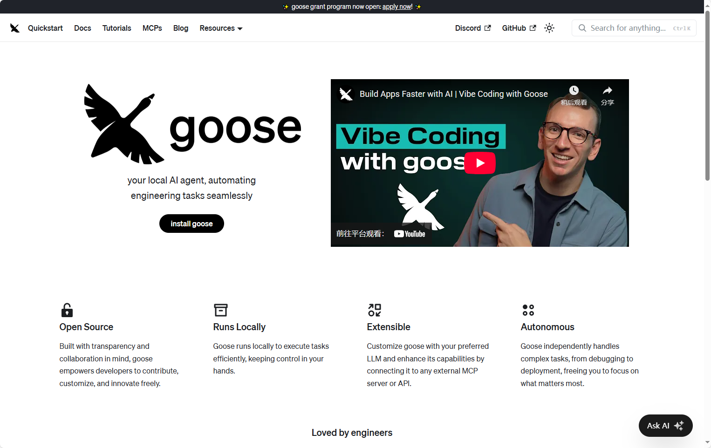Click the Watch Later clock icon
The width and height of the screenshot is (711, 448).
[x=574, y=90]
